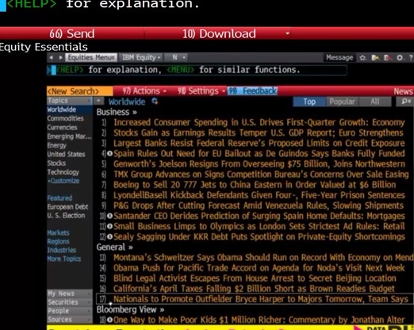Switch news view to Popular

pyautogui.click(x=342, y=102)
